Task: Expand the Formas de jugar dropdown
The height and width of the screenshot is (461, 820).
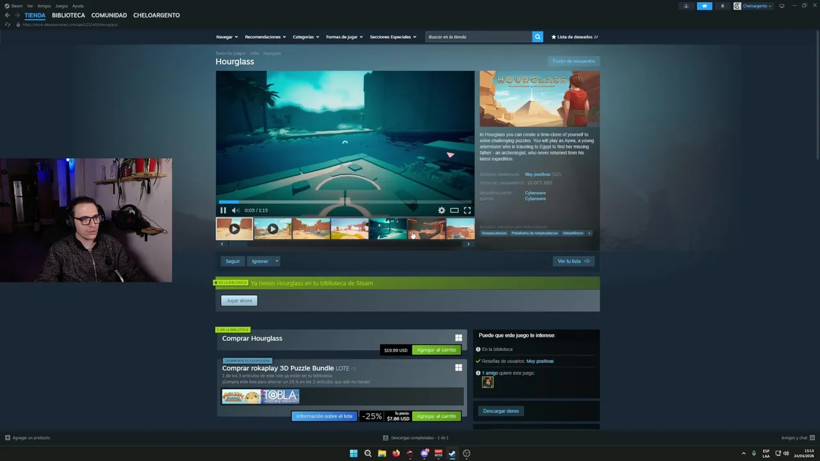Action: coord(344,36)
